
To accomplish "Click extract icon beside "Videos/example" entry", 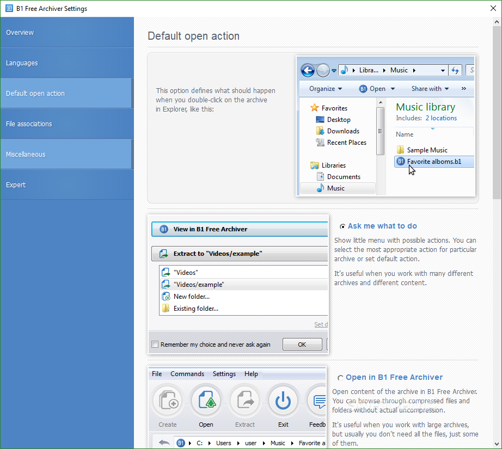I will 166,284.
